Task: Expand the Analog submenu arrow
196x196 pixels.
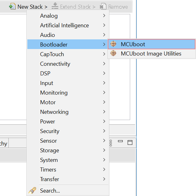Action: [104, 16]
